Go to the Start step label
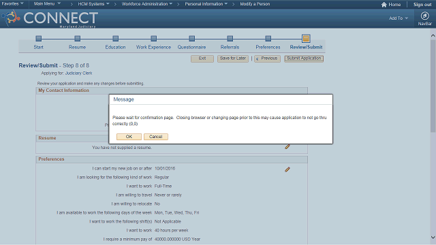 [39, 47]
